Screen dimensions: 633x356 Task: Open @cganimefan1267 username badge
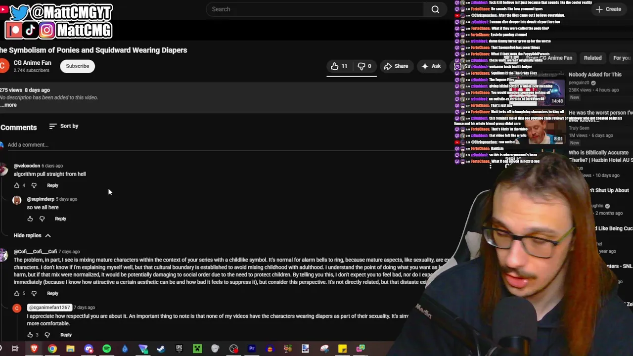click(49, 308)
